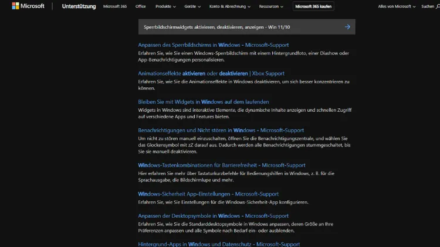Open the Unterstützung home link
The height and width of the screenshot is (247, 440).
pos(79,6)
